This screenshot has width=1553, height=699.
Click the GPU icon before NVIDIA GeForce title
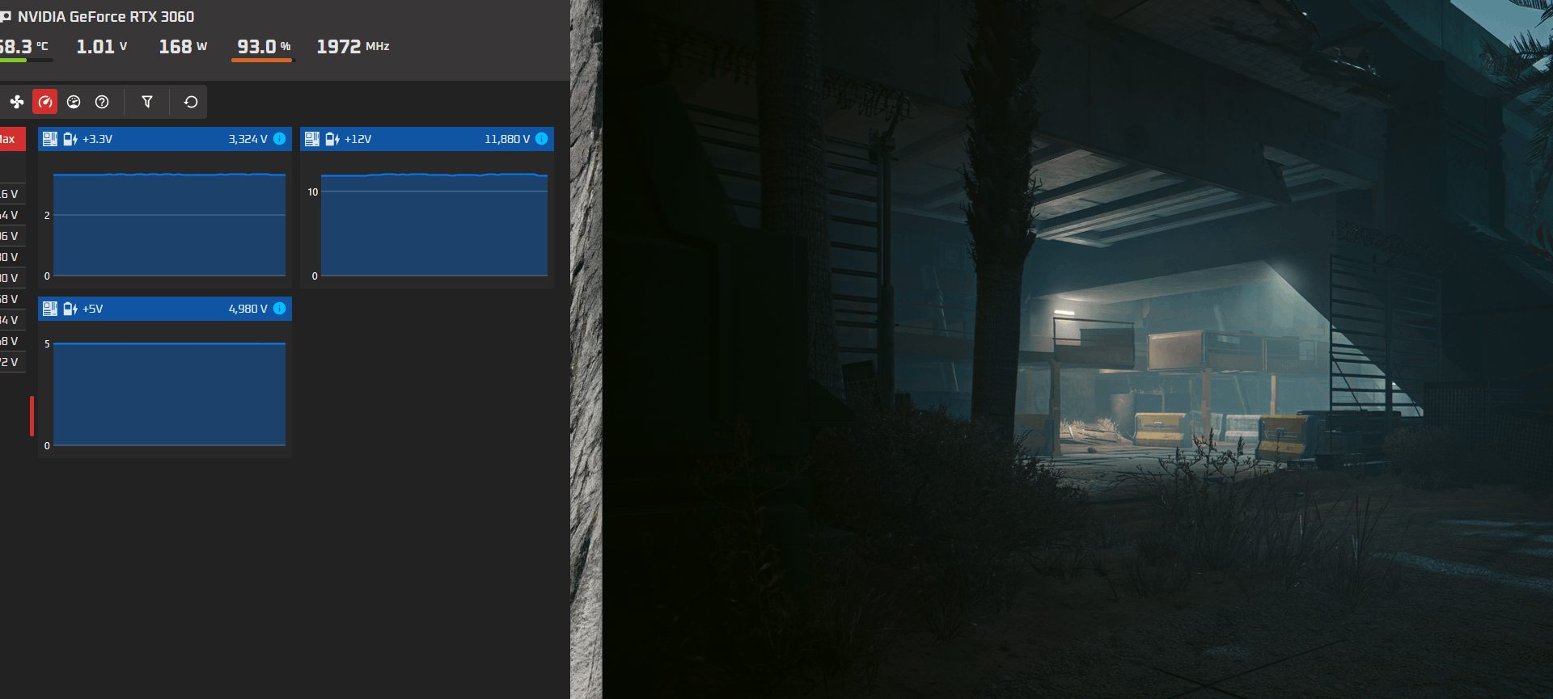(x=5, y=17)
